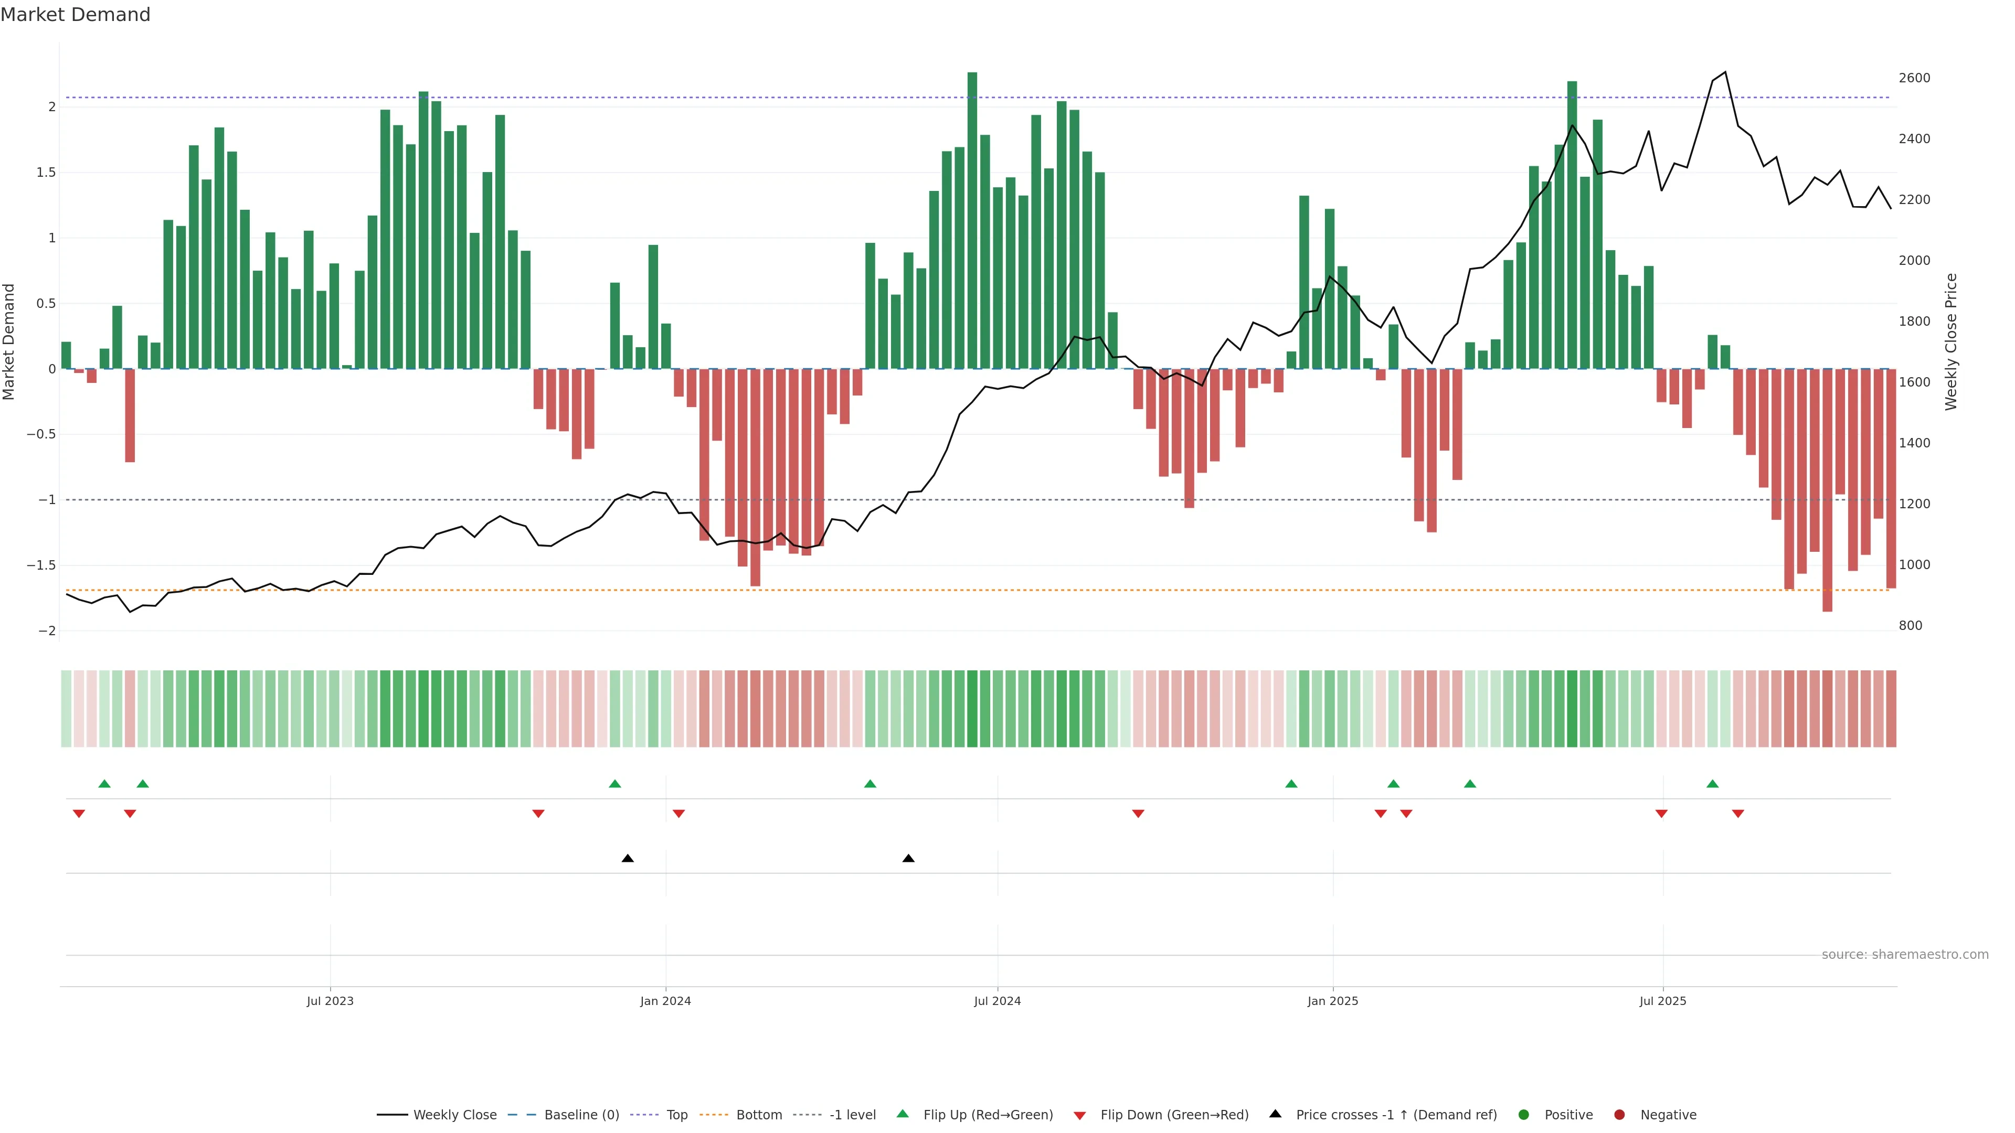
Task: Click the -1 level legend entry
Action: tap(852, 1114)
